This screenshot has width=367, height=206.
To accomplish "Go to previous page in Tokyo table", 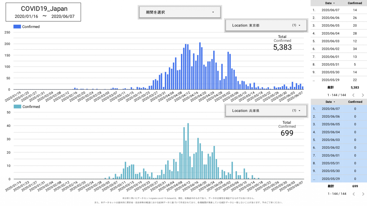I will pyautogui.click(x=353, y=95).
